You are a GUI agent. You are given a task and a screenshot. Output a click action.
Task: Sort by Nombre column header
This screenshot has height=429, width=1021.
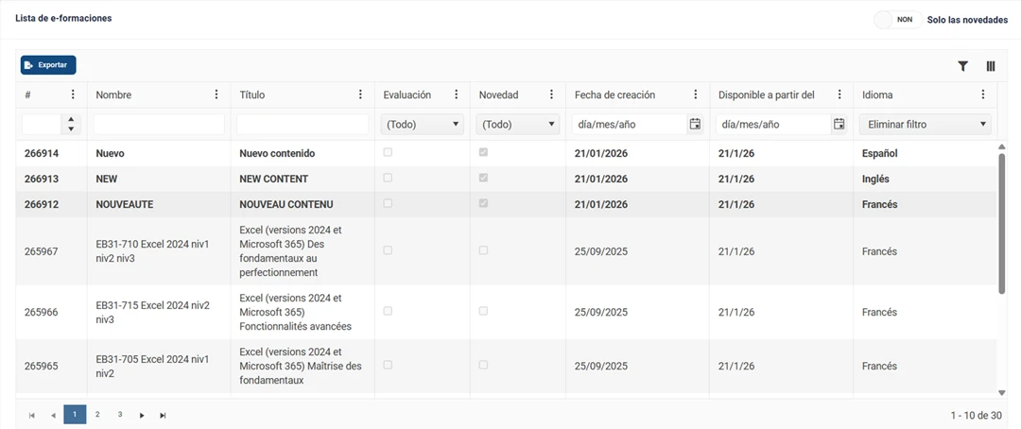[x=113, y=95]
